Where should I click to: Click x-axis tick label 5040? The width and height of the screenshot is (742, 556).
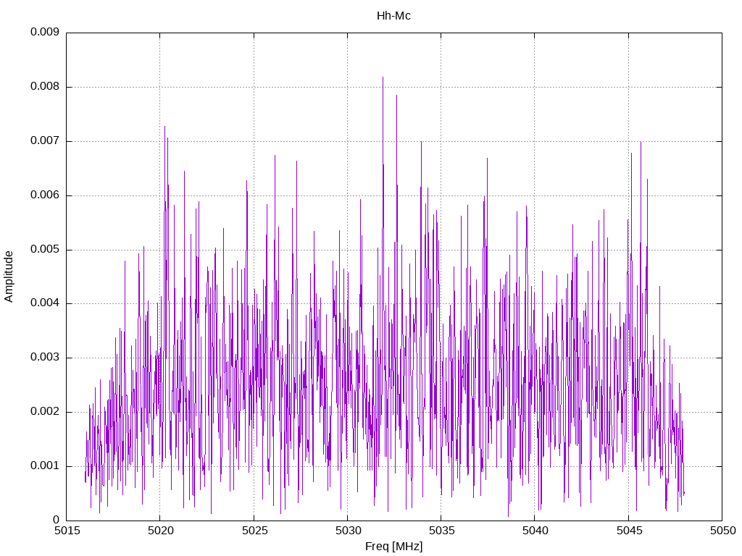(535, 531)
